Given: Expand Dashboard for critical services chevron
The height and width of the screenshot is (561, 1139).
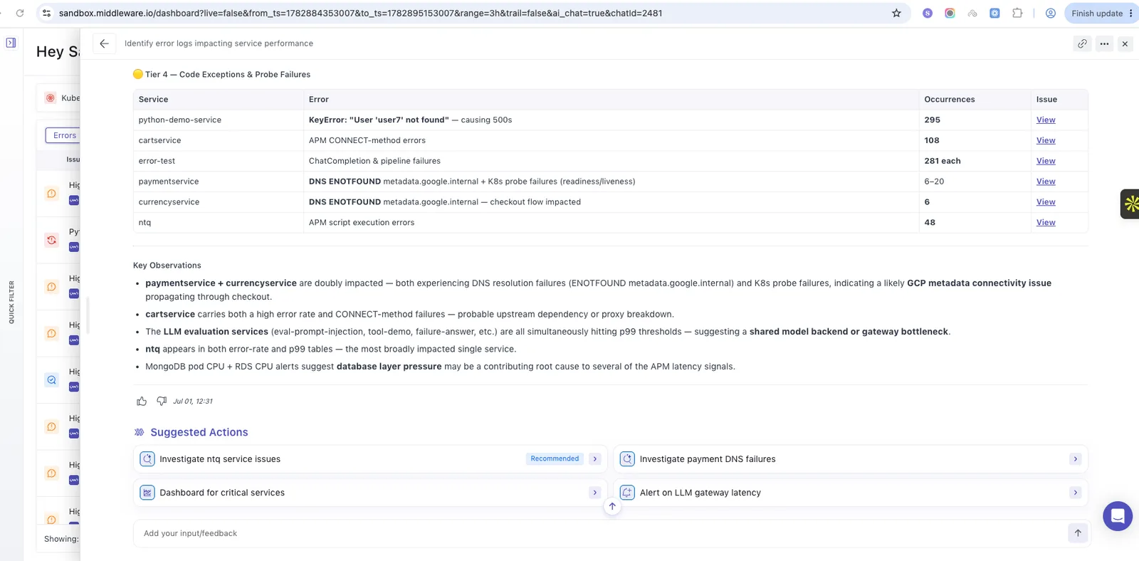Looking at the screenshot, I should point(595,493).
